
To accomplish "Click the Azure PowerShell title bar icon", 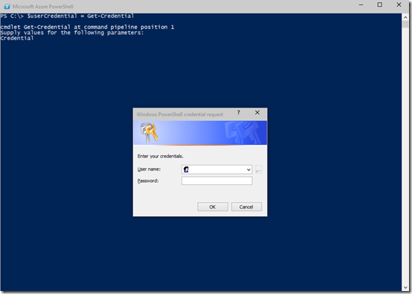I will click(7, 6).
